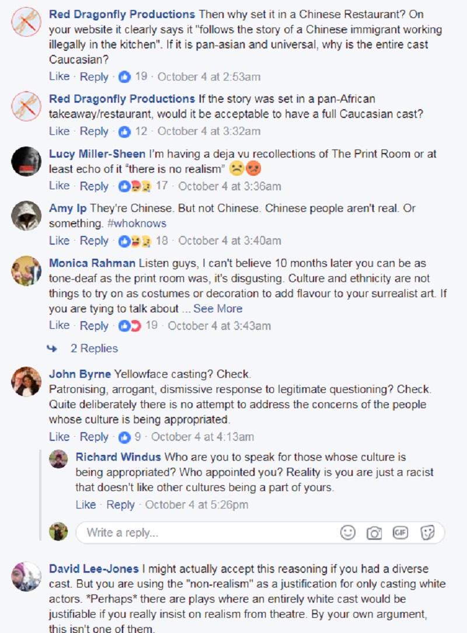Open GIF selector in reply box
The image size is (467, 633).
pos(400,533)
